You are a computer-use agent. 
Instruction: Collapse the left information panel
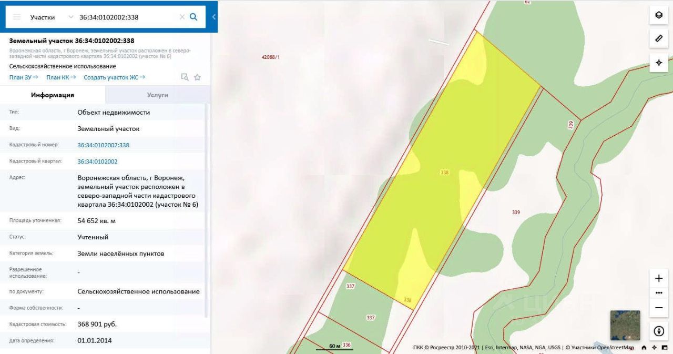click(x=214, y=17)
